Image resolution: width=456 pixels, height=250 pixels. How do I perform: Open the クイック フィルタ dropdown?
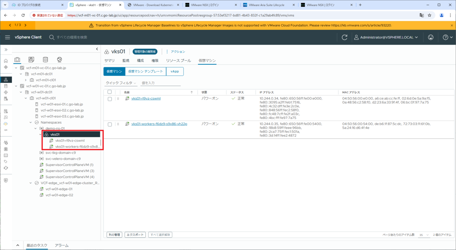(x=121, y=83)
